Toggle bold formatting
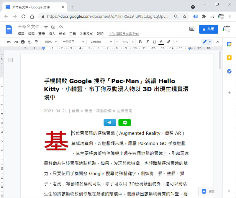Image resolution: width=236 pixels, height=198 pixels. pos(140,42)
